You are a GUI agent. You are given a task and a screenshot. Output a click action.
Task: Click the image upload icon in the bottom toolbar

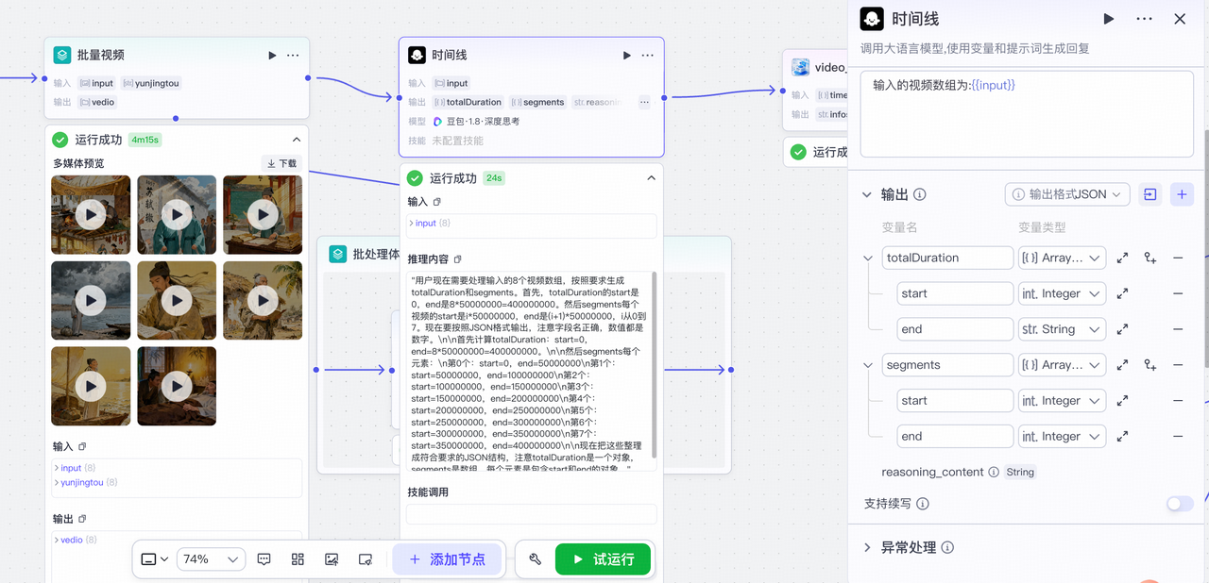332,559
